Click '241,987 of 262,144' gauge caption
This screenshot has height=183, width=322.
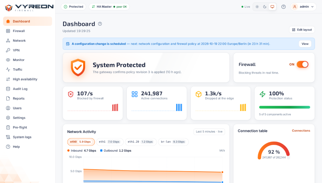tap(274, 157)
